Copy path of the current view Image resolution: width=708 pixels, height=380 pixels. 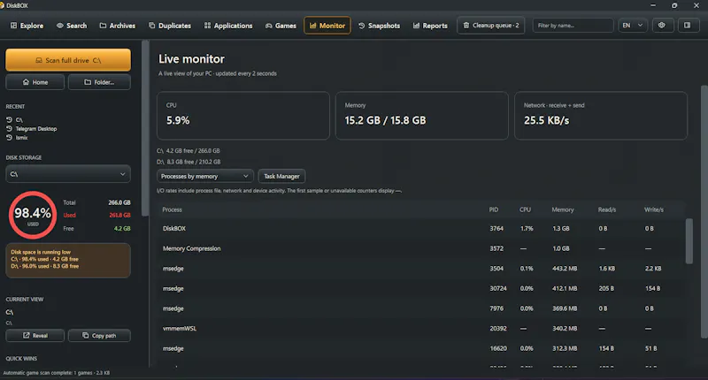coord(99,336)
